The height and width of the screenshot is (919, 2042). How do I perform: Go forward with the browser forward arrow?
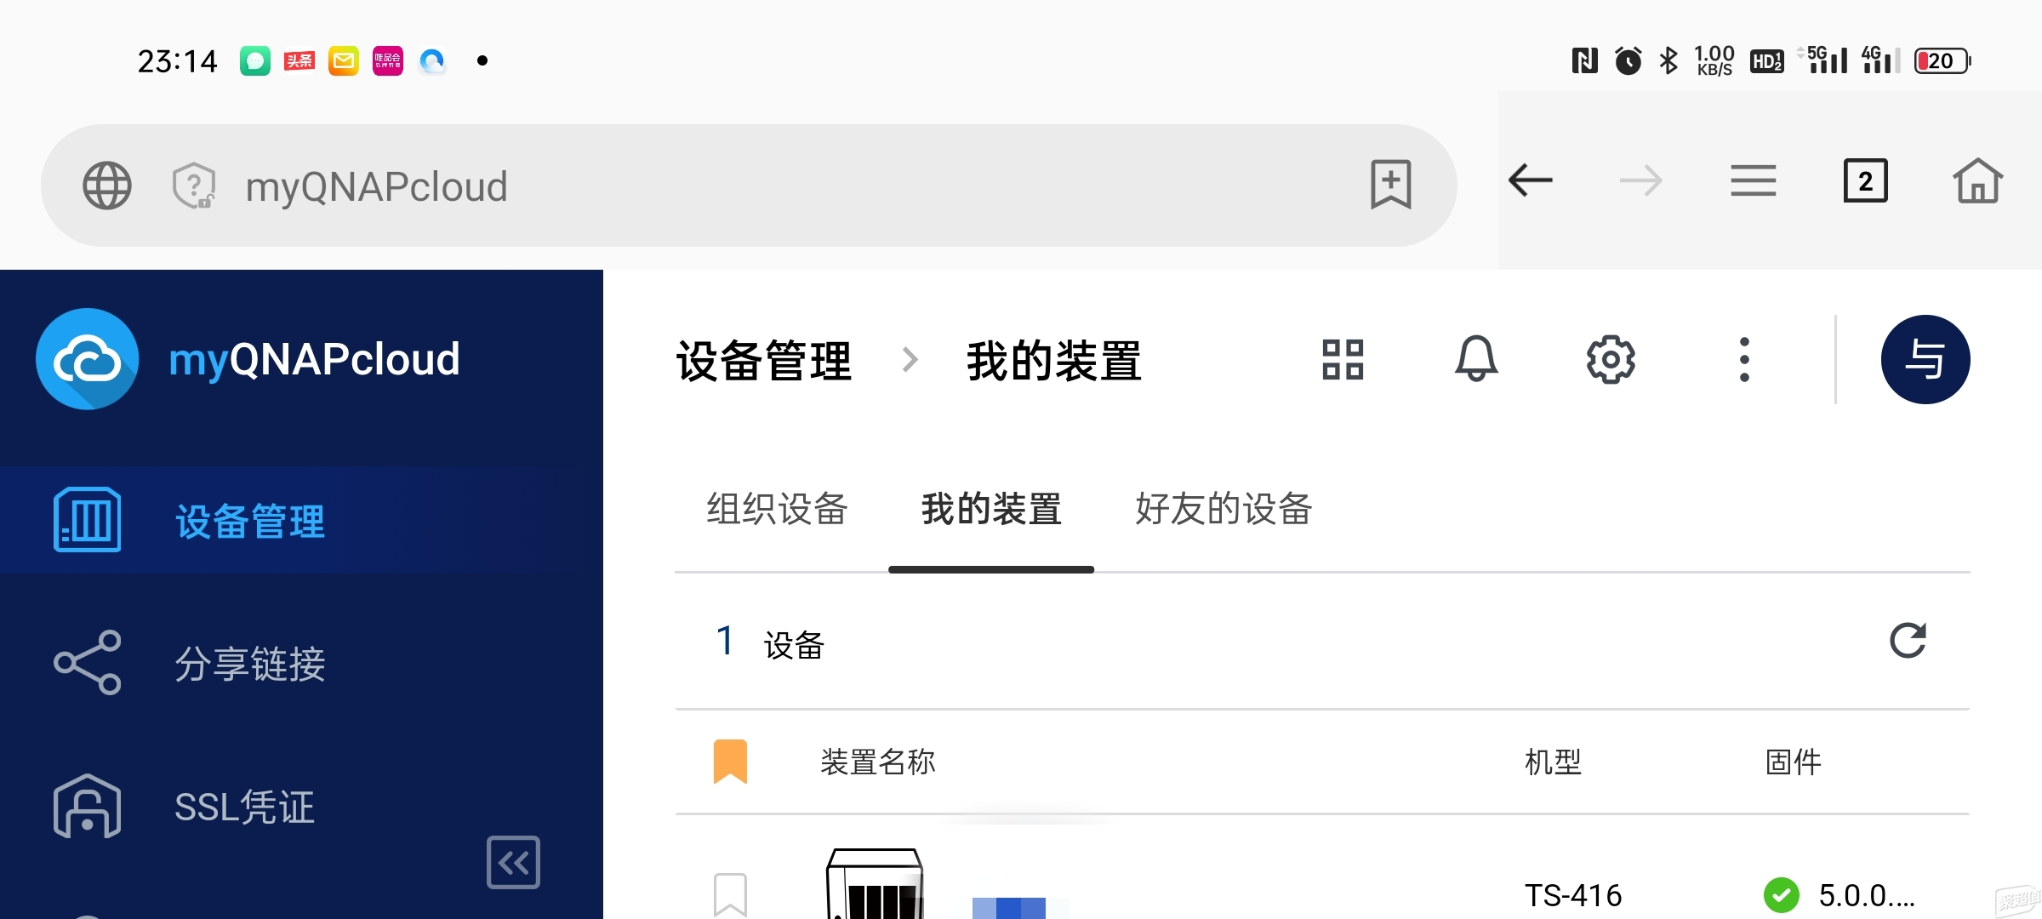pyautogui.click(x=1640, y=180)
